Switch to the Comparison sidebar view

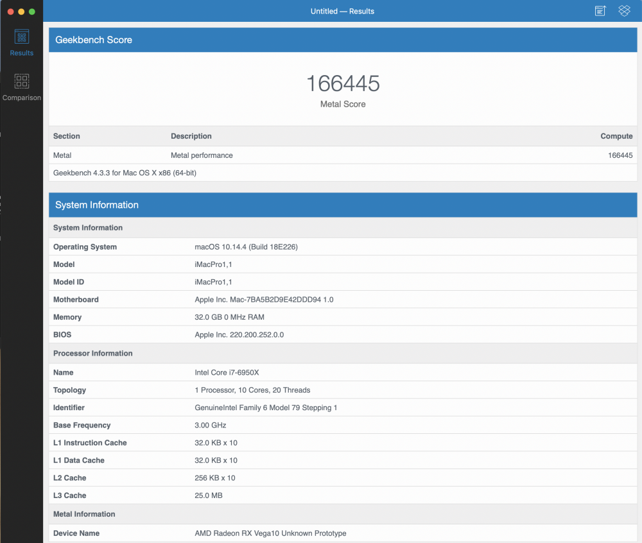coord(21,87)
